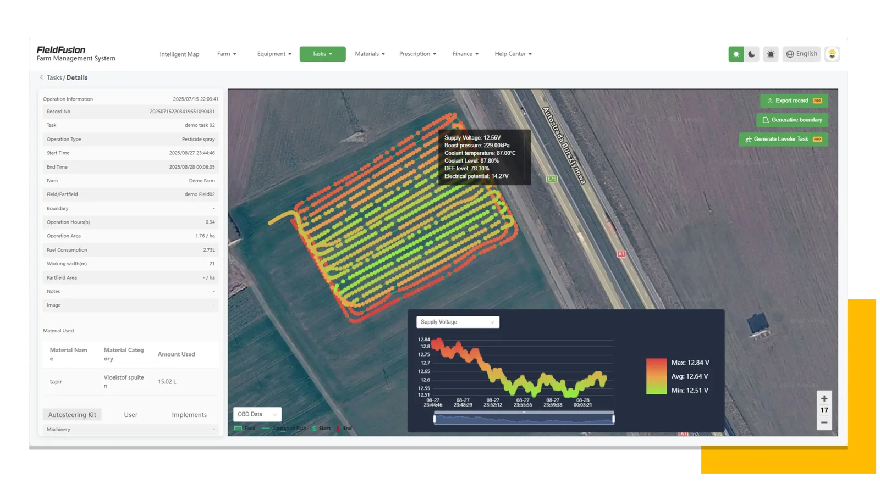Click the Tasks breadcrumb link
Image resolution: width=880 pixels, height=484 pixels.
pyautogui.click(x=54, y=77)
